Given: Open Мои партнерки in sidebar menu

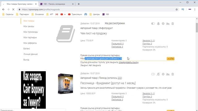Looking at the screenshot, I should coord(30,37).
